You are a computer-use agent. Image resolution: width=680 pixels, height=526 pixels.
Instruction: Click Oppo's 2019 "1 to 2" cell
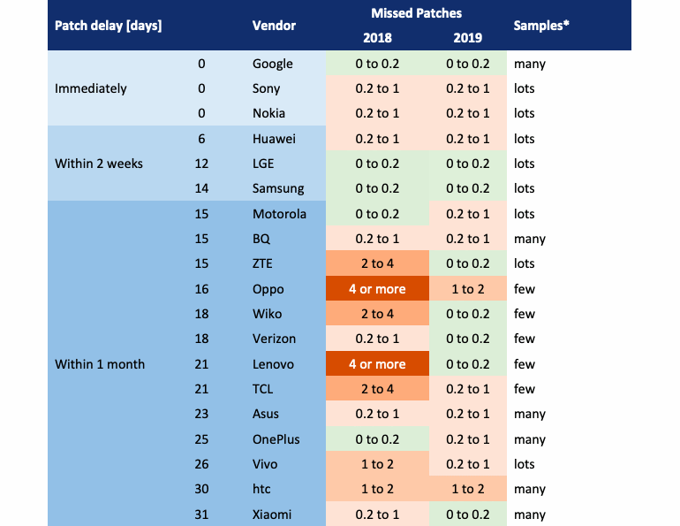[x=467, y=289]
